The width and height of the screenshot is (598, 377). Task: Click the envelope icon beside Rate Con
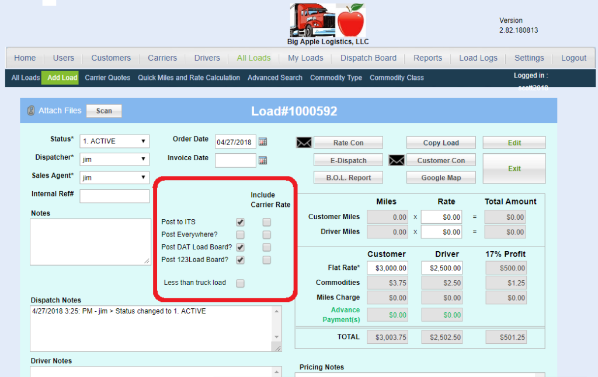[304, 143]
